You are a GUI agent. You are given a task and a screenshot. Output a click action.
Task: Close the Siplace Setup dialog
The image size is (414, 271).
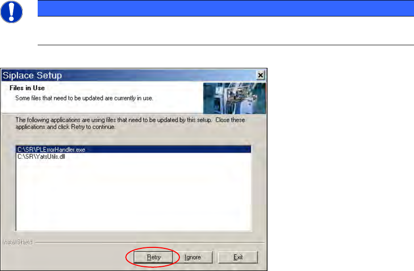pos(260,75)
